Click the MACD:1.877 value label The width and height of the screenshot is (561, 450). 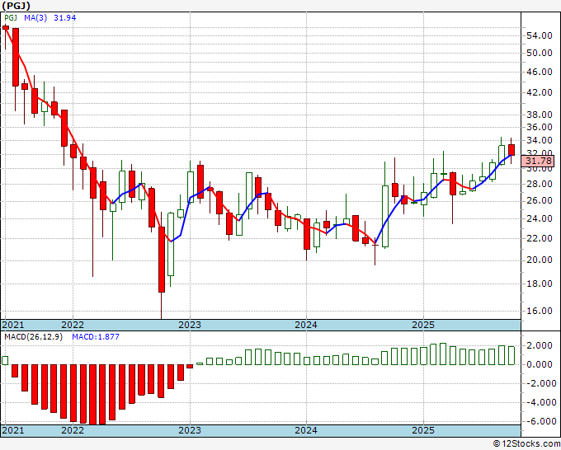click(x=96, y=337)
